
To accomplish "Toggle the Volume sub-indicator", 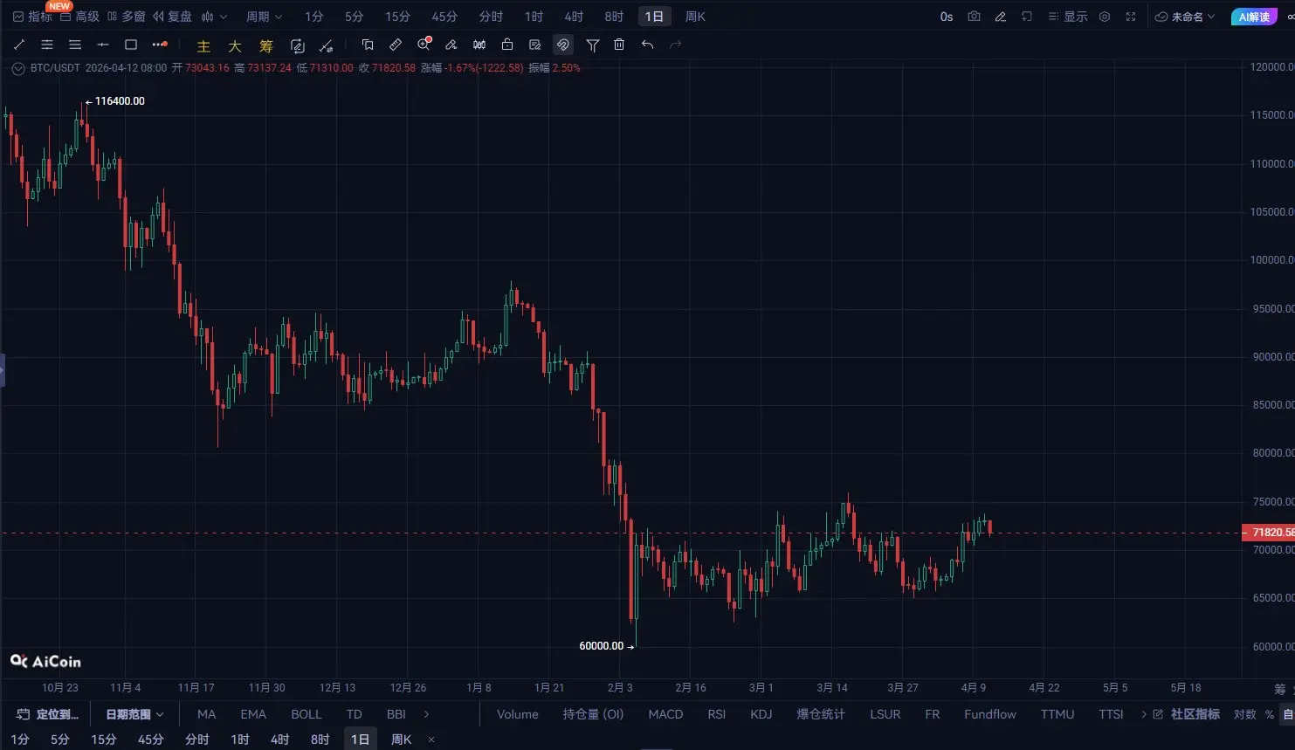I will coord(518,714).
